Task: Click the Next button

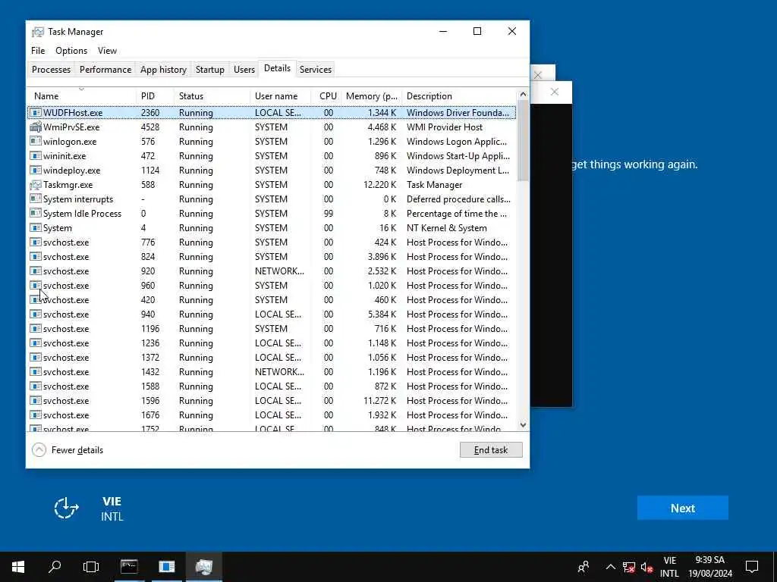Action: click(x=683, y=508)
